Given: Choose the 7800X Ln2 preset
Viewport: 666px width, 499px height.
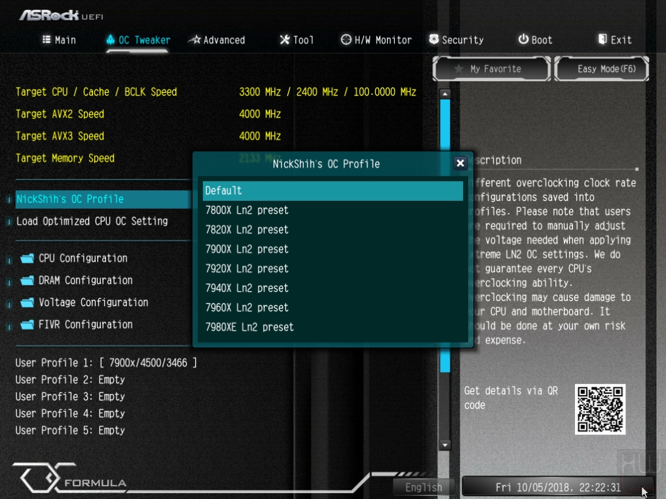Looking at the screenshot, I should tap(333, 210).
